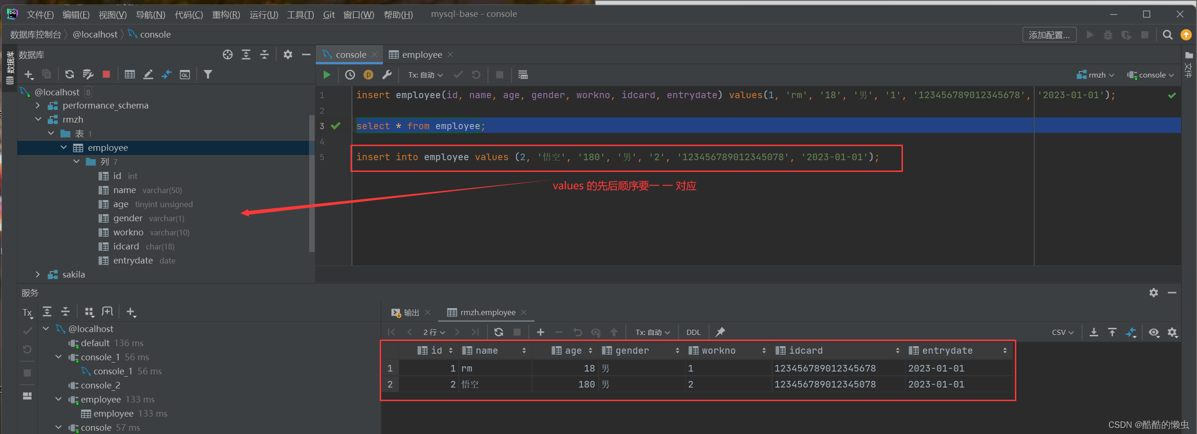Image resolution: width=1197 pixels, height=434 pixels.
Task: Run the SQL statement with green Execute arrow
Action: tap(327, 75)
